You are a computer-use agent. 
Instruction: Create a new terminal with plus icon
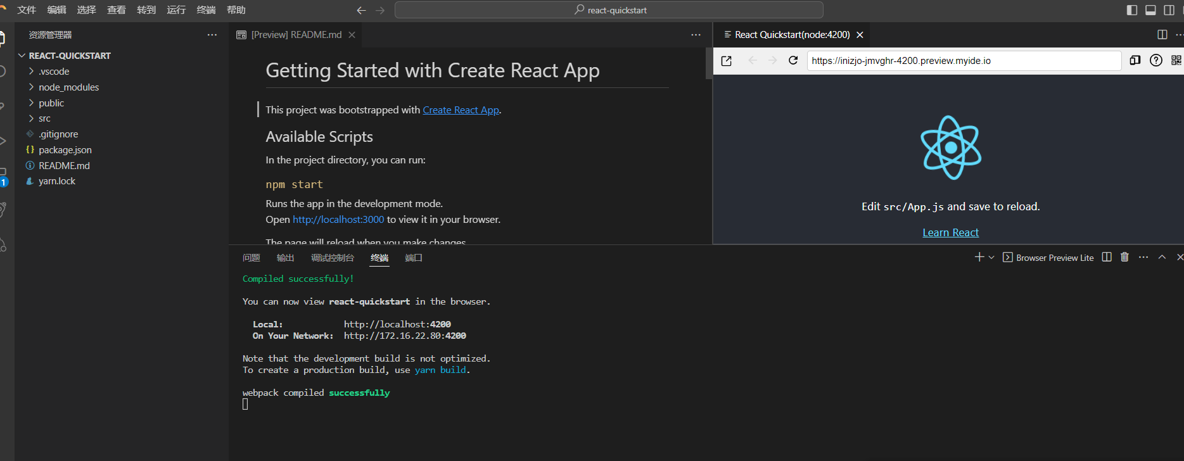click(x=979, y=257)
